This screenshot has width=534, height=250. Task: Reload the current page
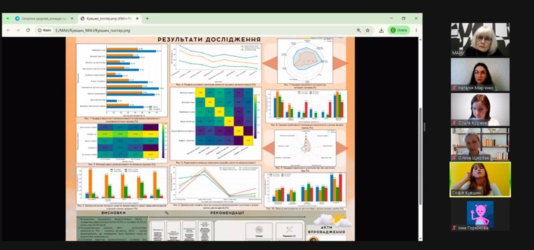pos(28,30)
